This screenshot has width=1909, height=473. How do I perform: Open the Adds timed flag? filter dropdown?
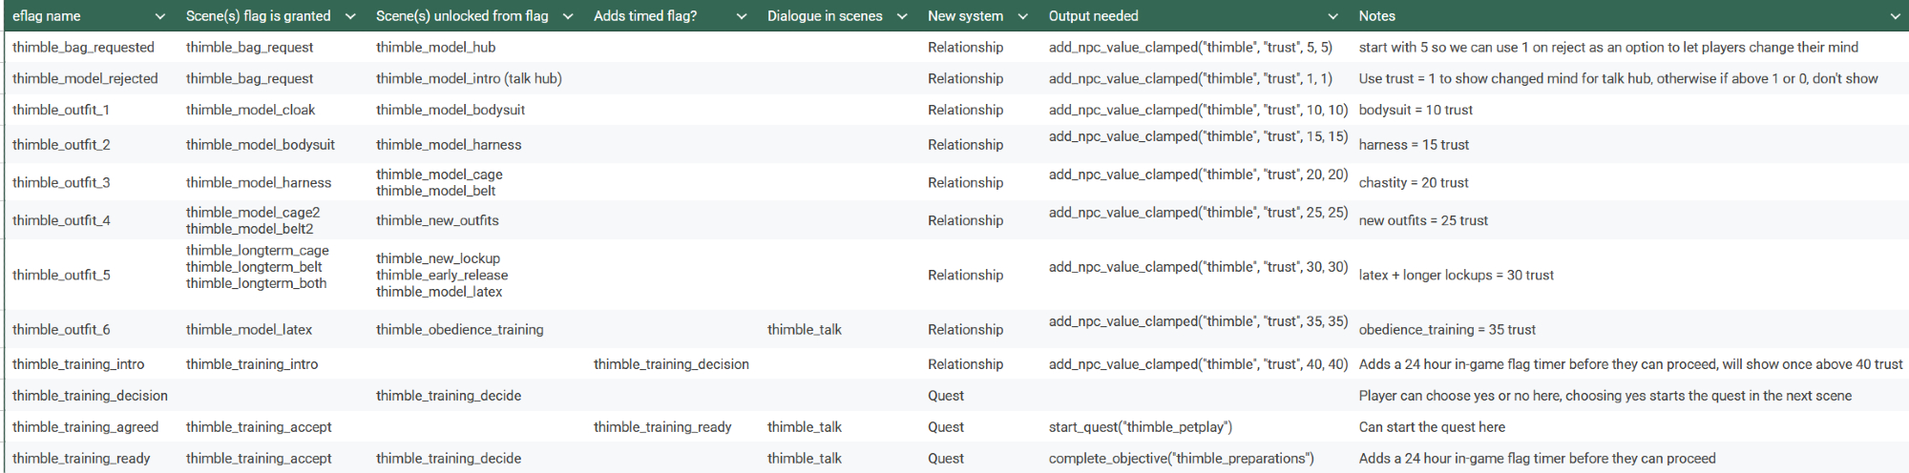point(741,16)
